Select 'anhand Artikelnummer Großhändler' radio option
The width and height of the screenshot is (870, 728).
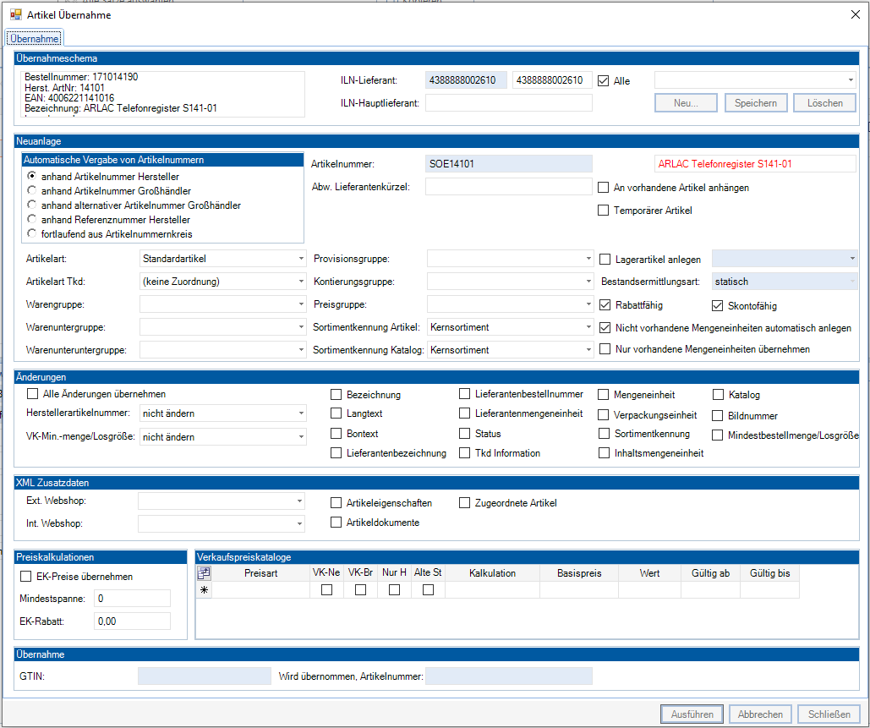tap(32, 190)
